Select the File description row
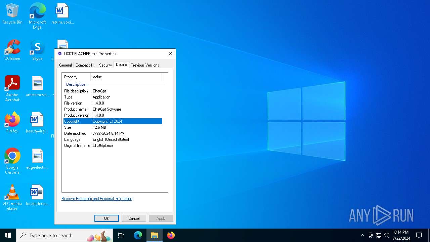The image size is (430, 242). pos(113,91)
